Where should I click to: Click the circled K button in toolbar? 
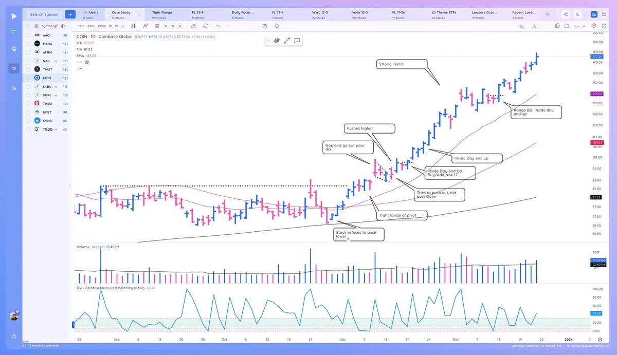tap(180, 26)
